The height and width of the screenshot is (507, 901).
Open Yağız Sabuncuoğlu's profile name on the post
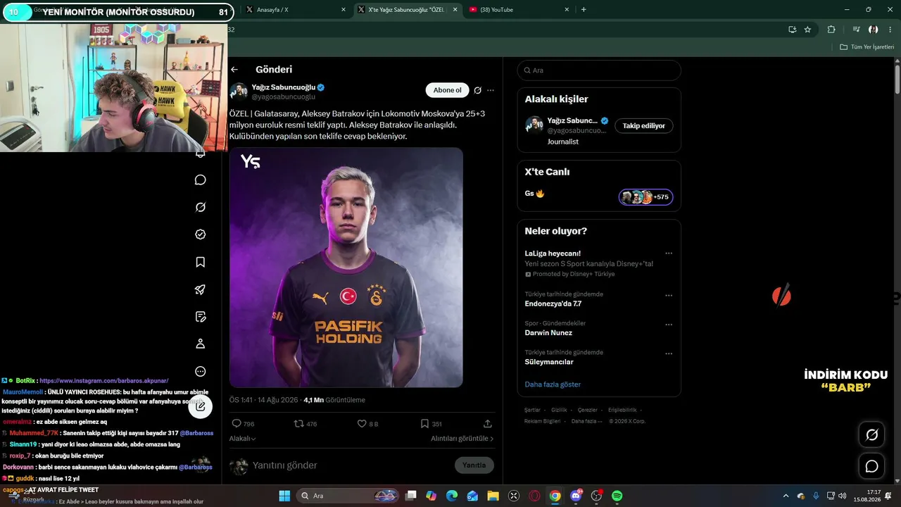pos(284,87)
